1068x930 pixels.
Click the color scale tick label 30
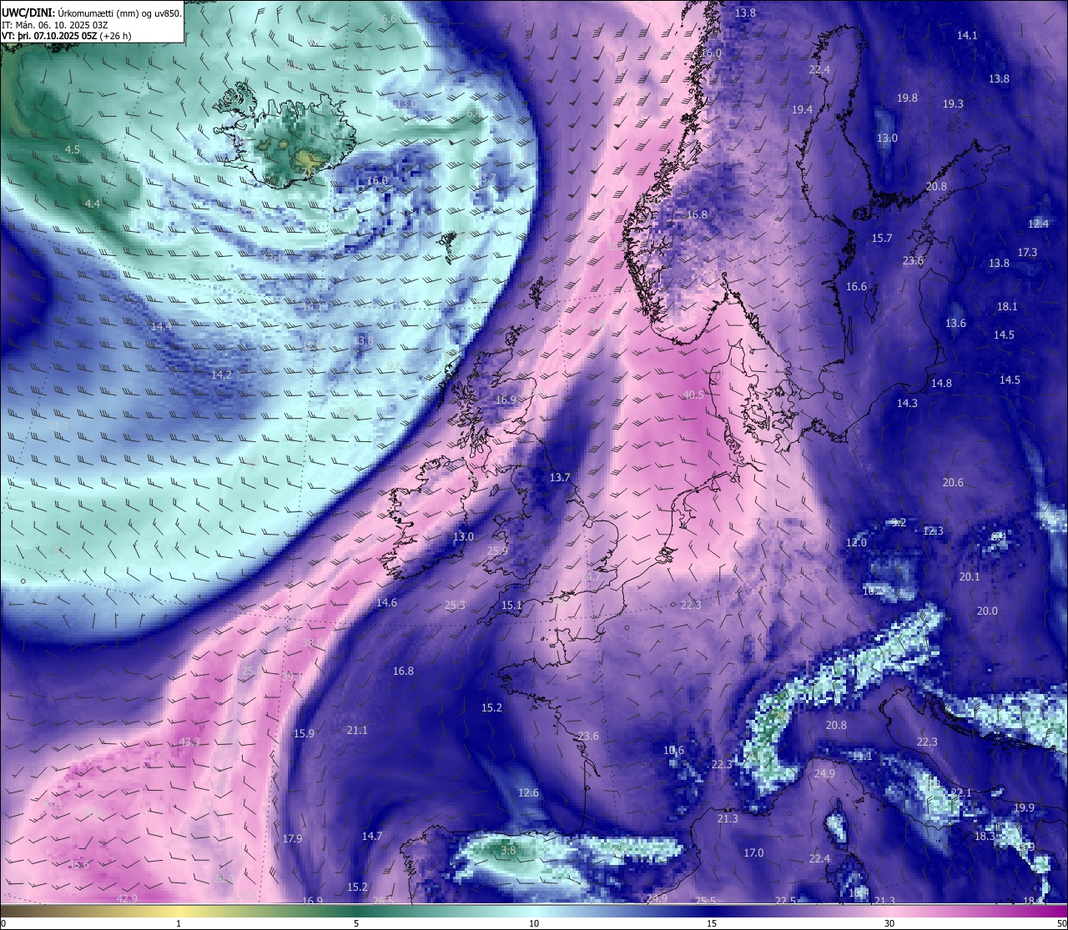(x=889, y=923)
